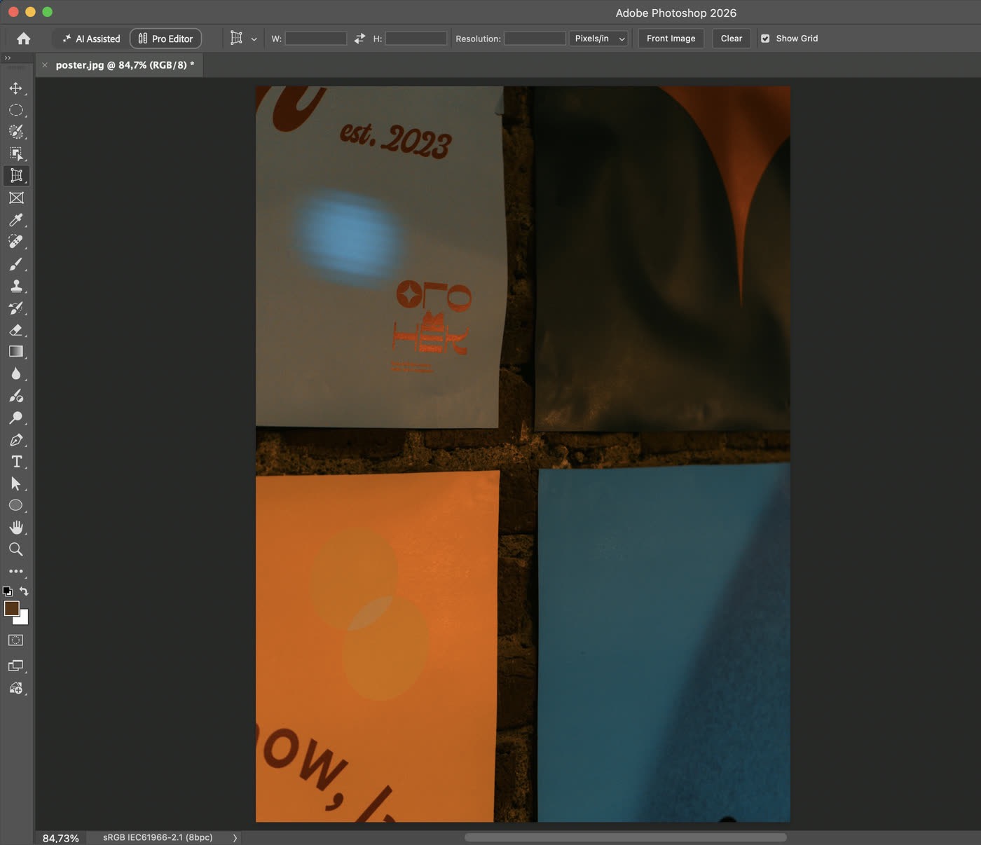Select the Object Selection tool

point(15,154)
